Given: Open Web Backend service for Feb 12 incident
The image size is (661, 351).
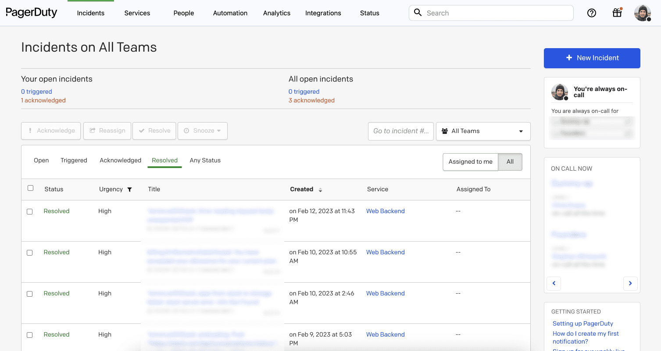Looking at the screenshot, I should click(x=386, y=211).
